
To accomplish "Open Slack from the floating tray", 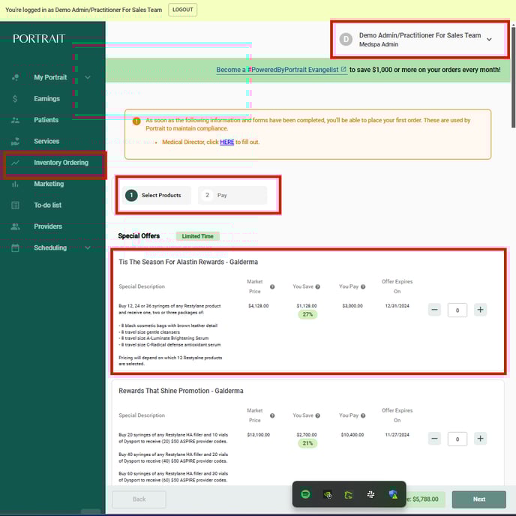I will coord(370,494).
